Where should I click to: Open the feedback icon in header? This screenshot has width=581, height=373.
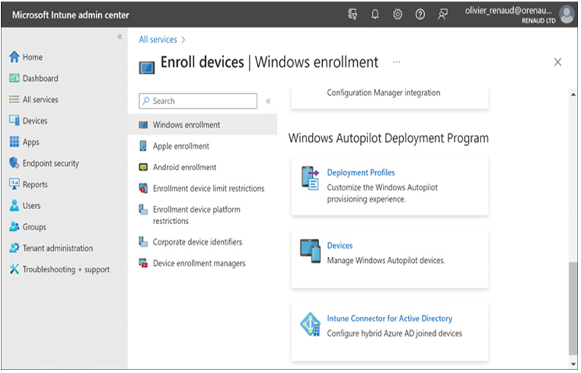coord(445,15)
